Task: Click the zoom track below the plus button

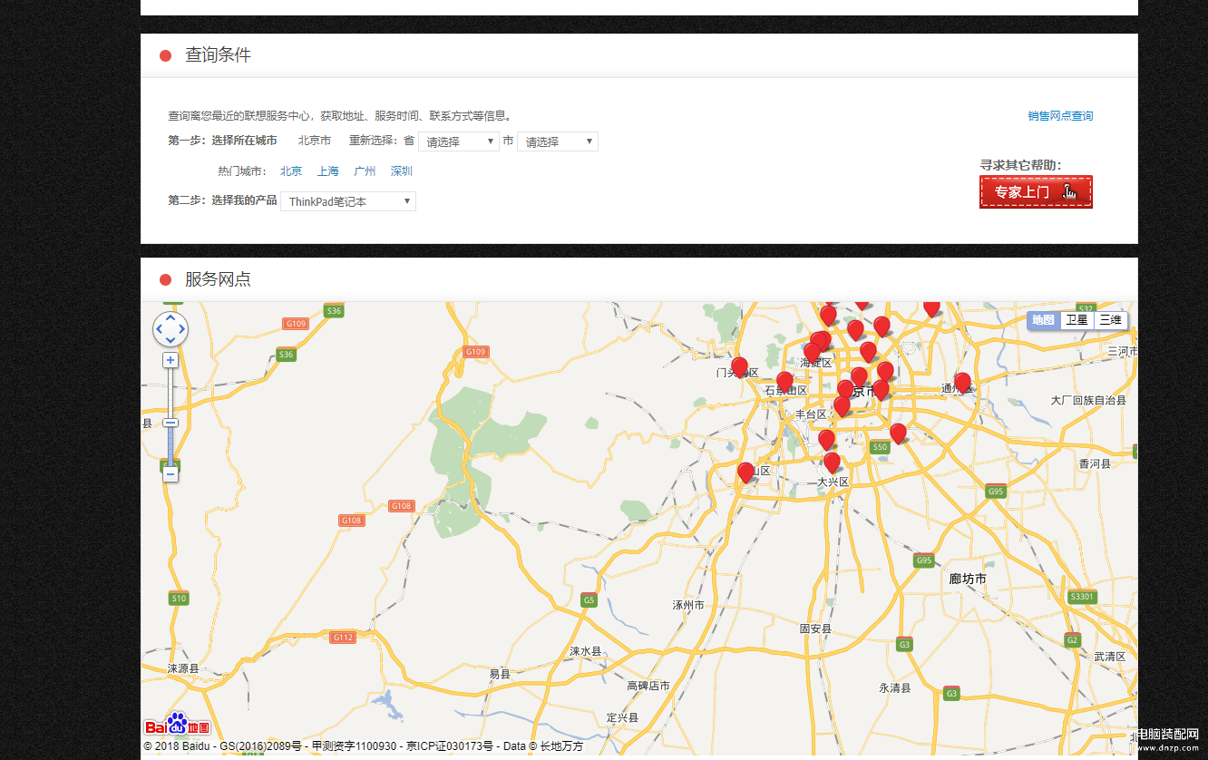Action: (170, 392)
